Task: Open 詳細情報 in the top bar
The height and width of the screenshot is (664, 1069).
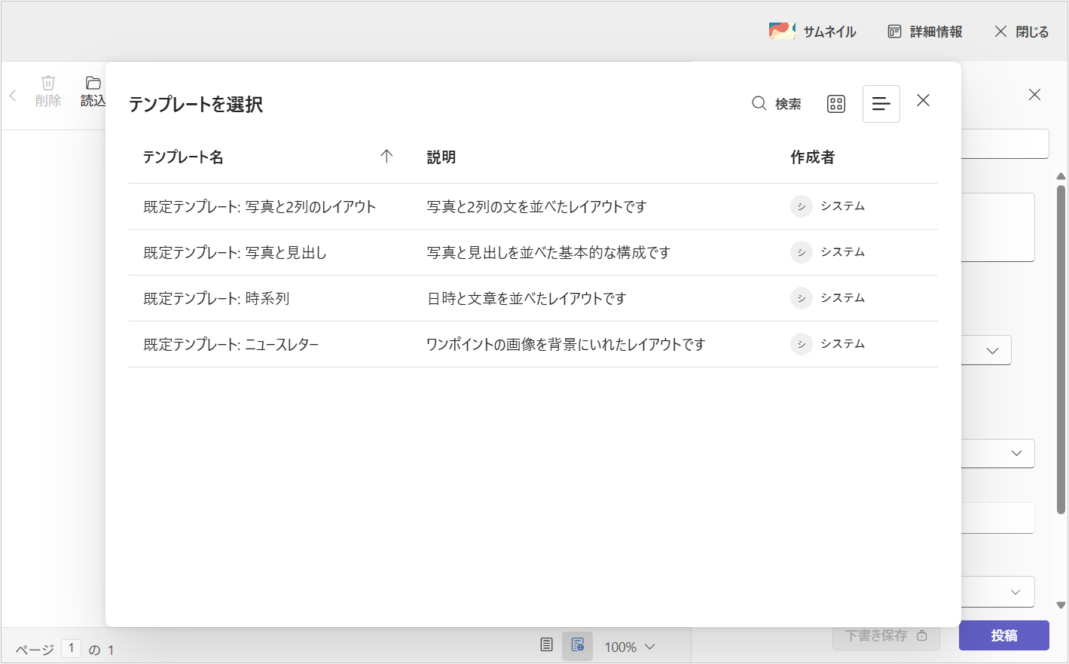Action: 925,32
